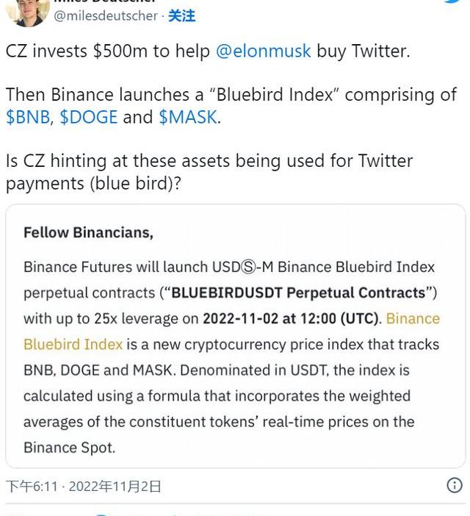Click Miles Deutscher's profile avatar
The image size is (470, 516).
pyautogui.click(x=29, y=10)
